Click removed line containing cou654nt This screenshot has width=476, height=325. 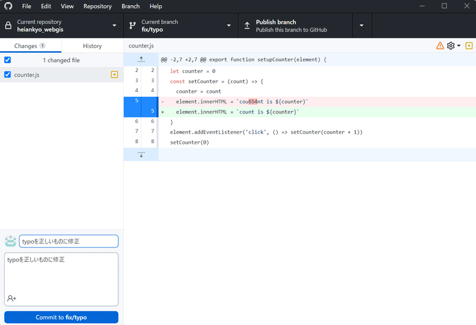317,102
